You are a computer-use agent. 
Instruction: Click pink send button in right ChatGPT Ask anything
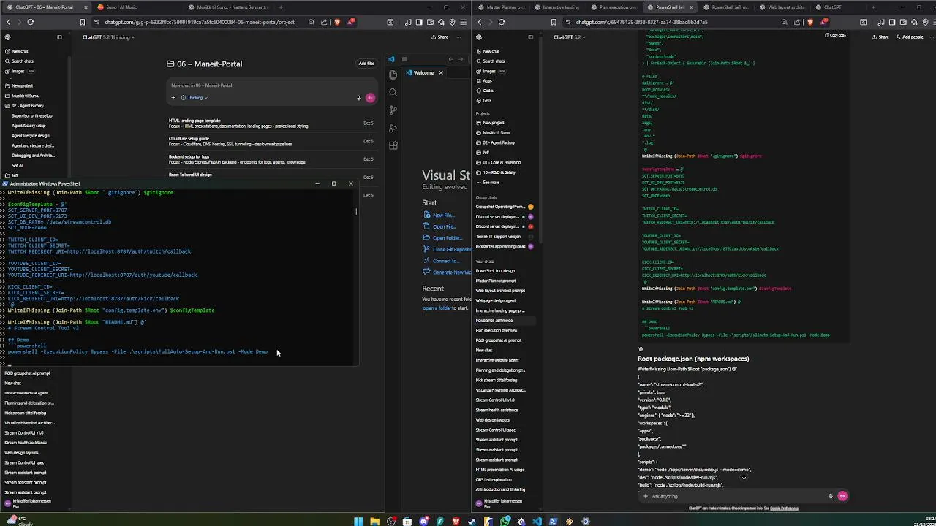(842, 496)
